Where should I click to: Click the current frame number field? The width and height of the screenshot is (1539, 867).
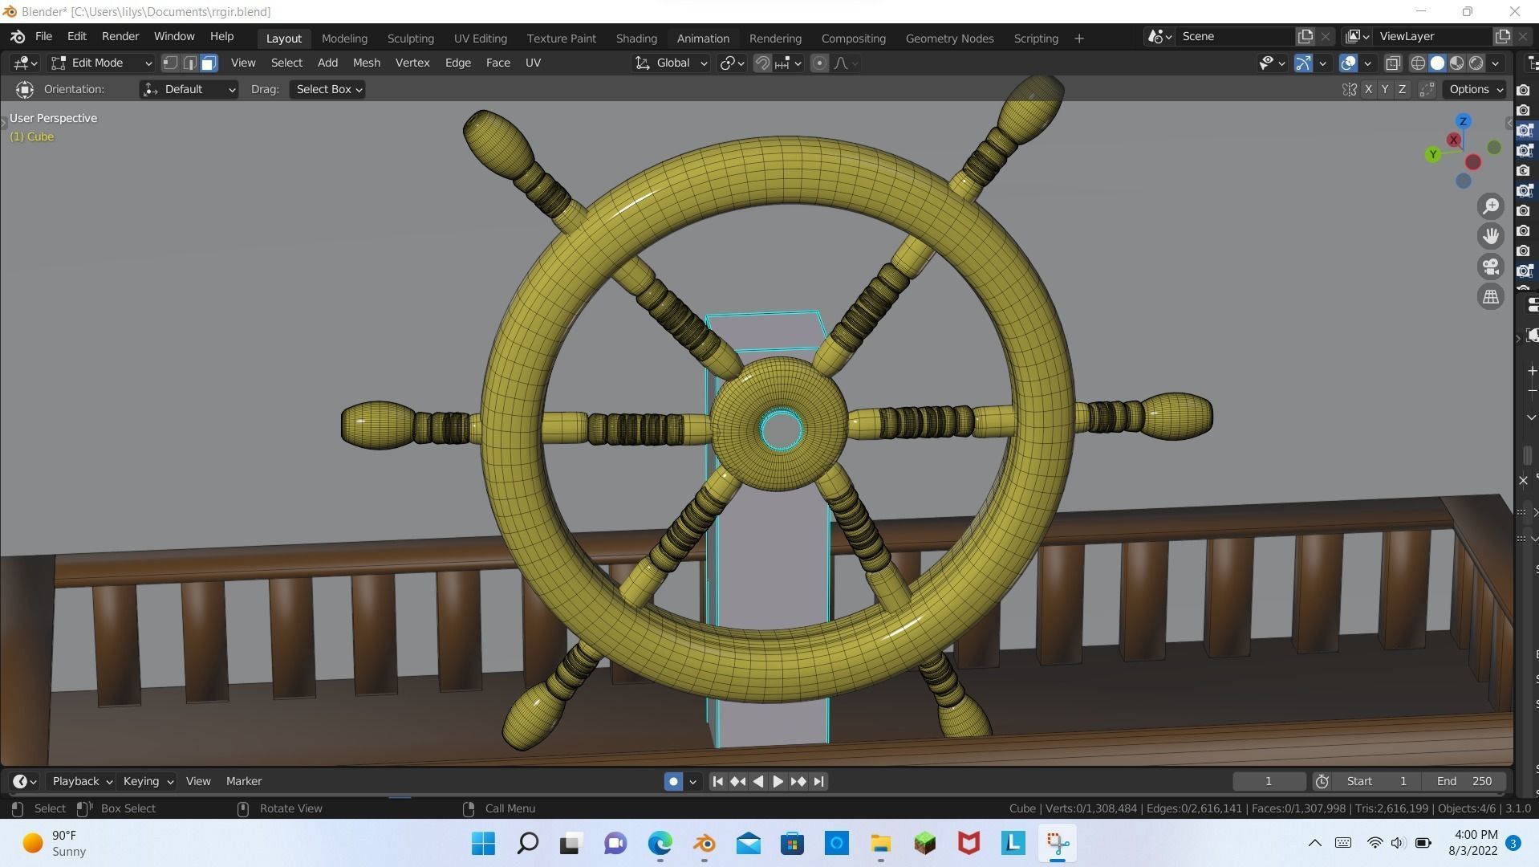pyautogui.click(x=1269, y=781)
